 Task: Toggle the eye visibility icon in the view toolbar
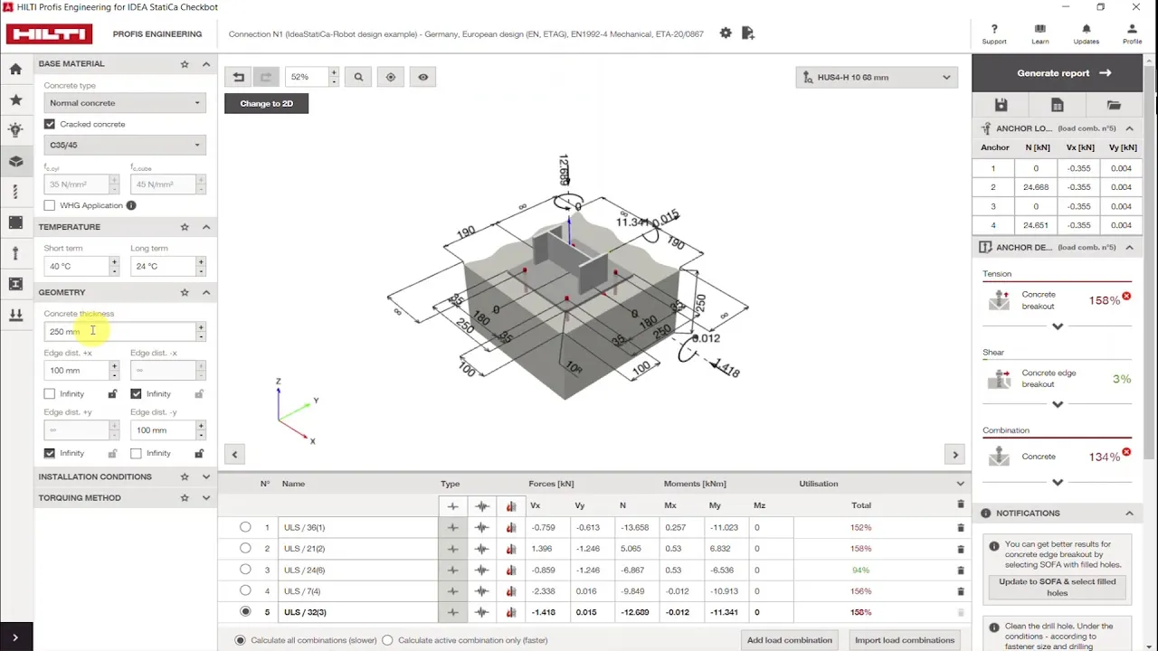422,78
